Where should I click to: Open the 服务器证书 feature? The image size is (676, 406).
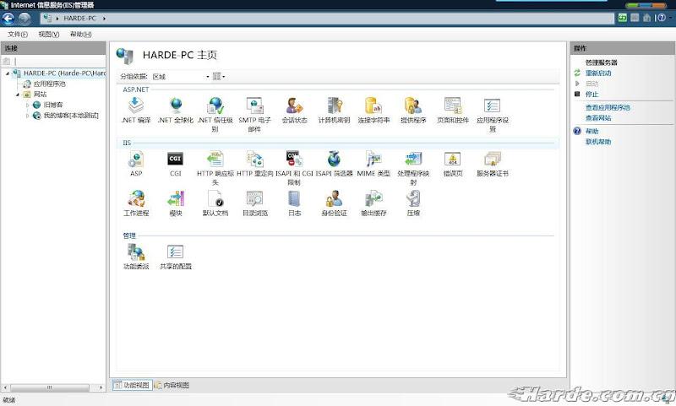pyautogui.click(x=493, y=164)
